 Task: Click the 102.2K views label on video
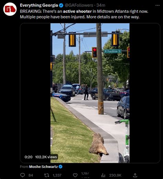pos(46,157)
